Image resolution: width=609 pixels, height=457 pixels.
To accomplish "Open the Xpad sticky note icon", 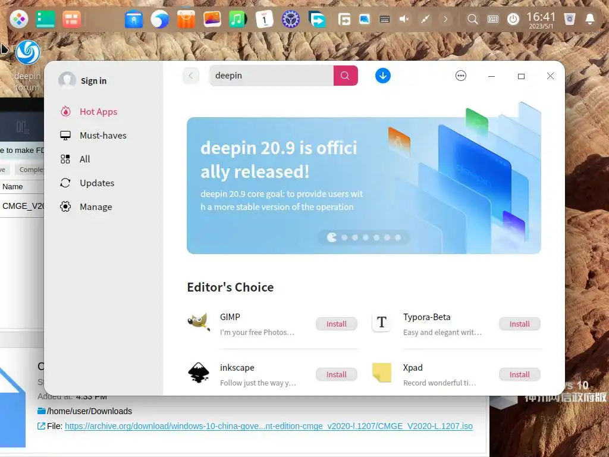I will tap(381, 373).
